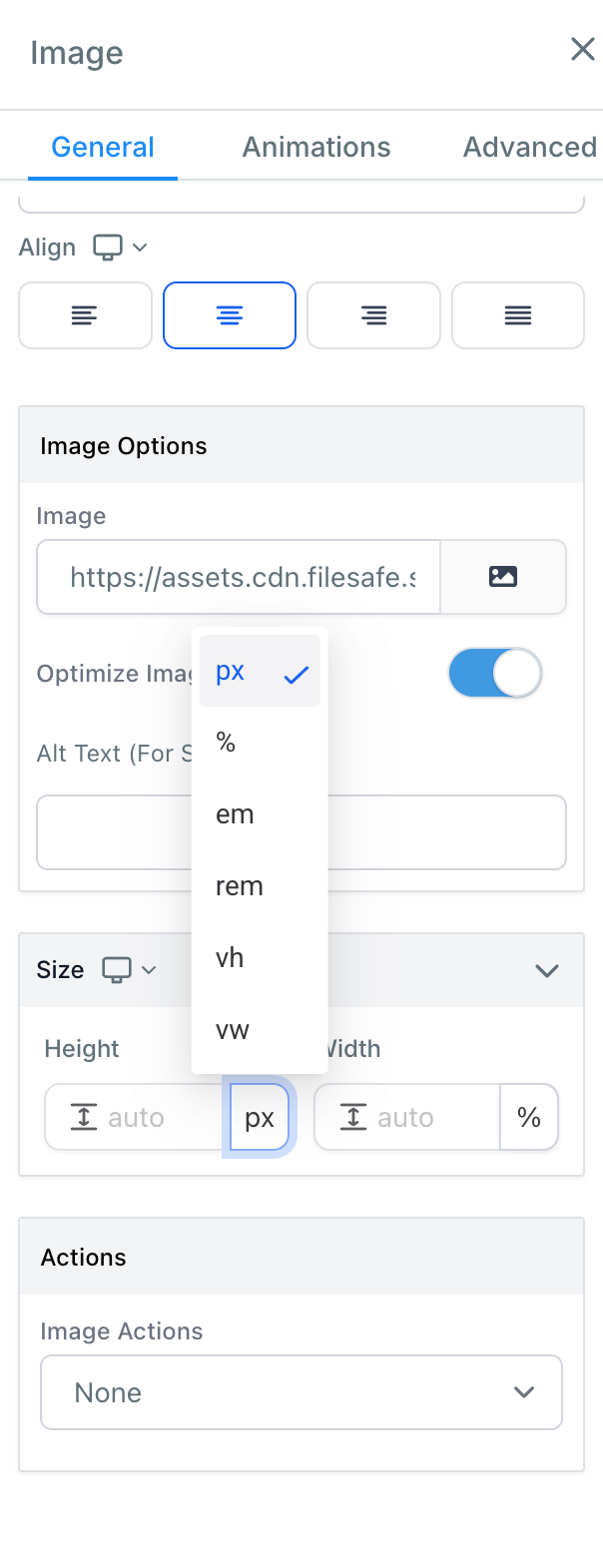Image resolution: width=603 pixels, height=1563 pixels.
Task: Click the image URL input field
Action: coord(239,577)
